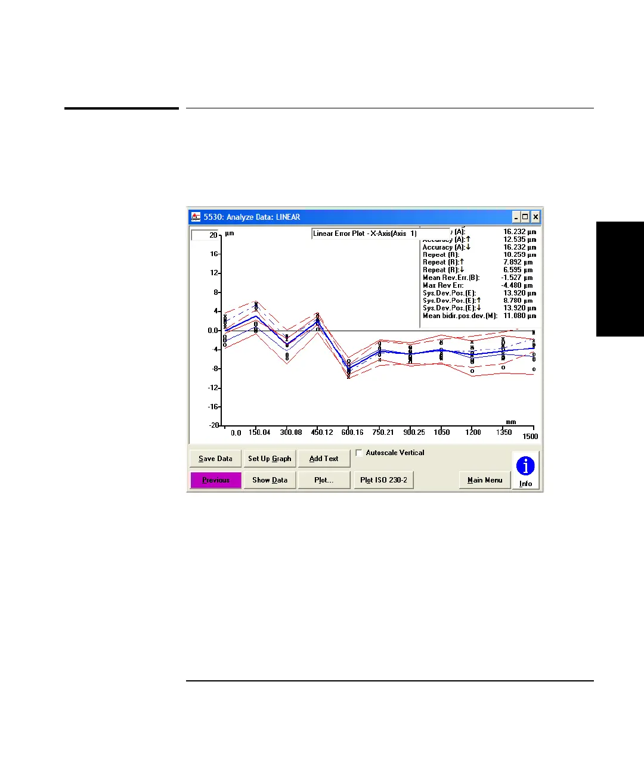Maximize the Analyze Data window

[525, 217]
